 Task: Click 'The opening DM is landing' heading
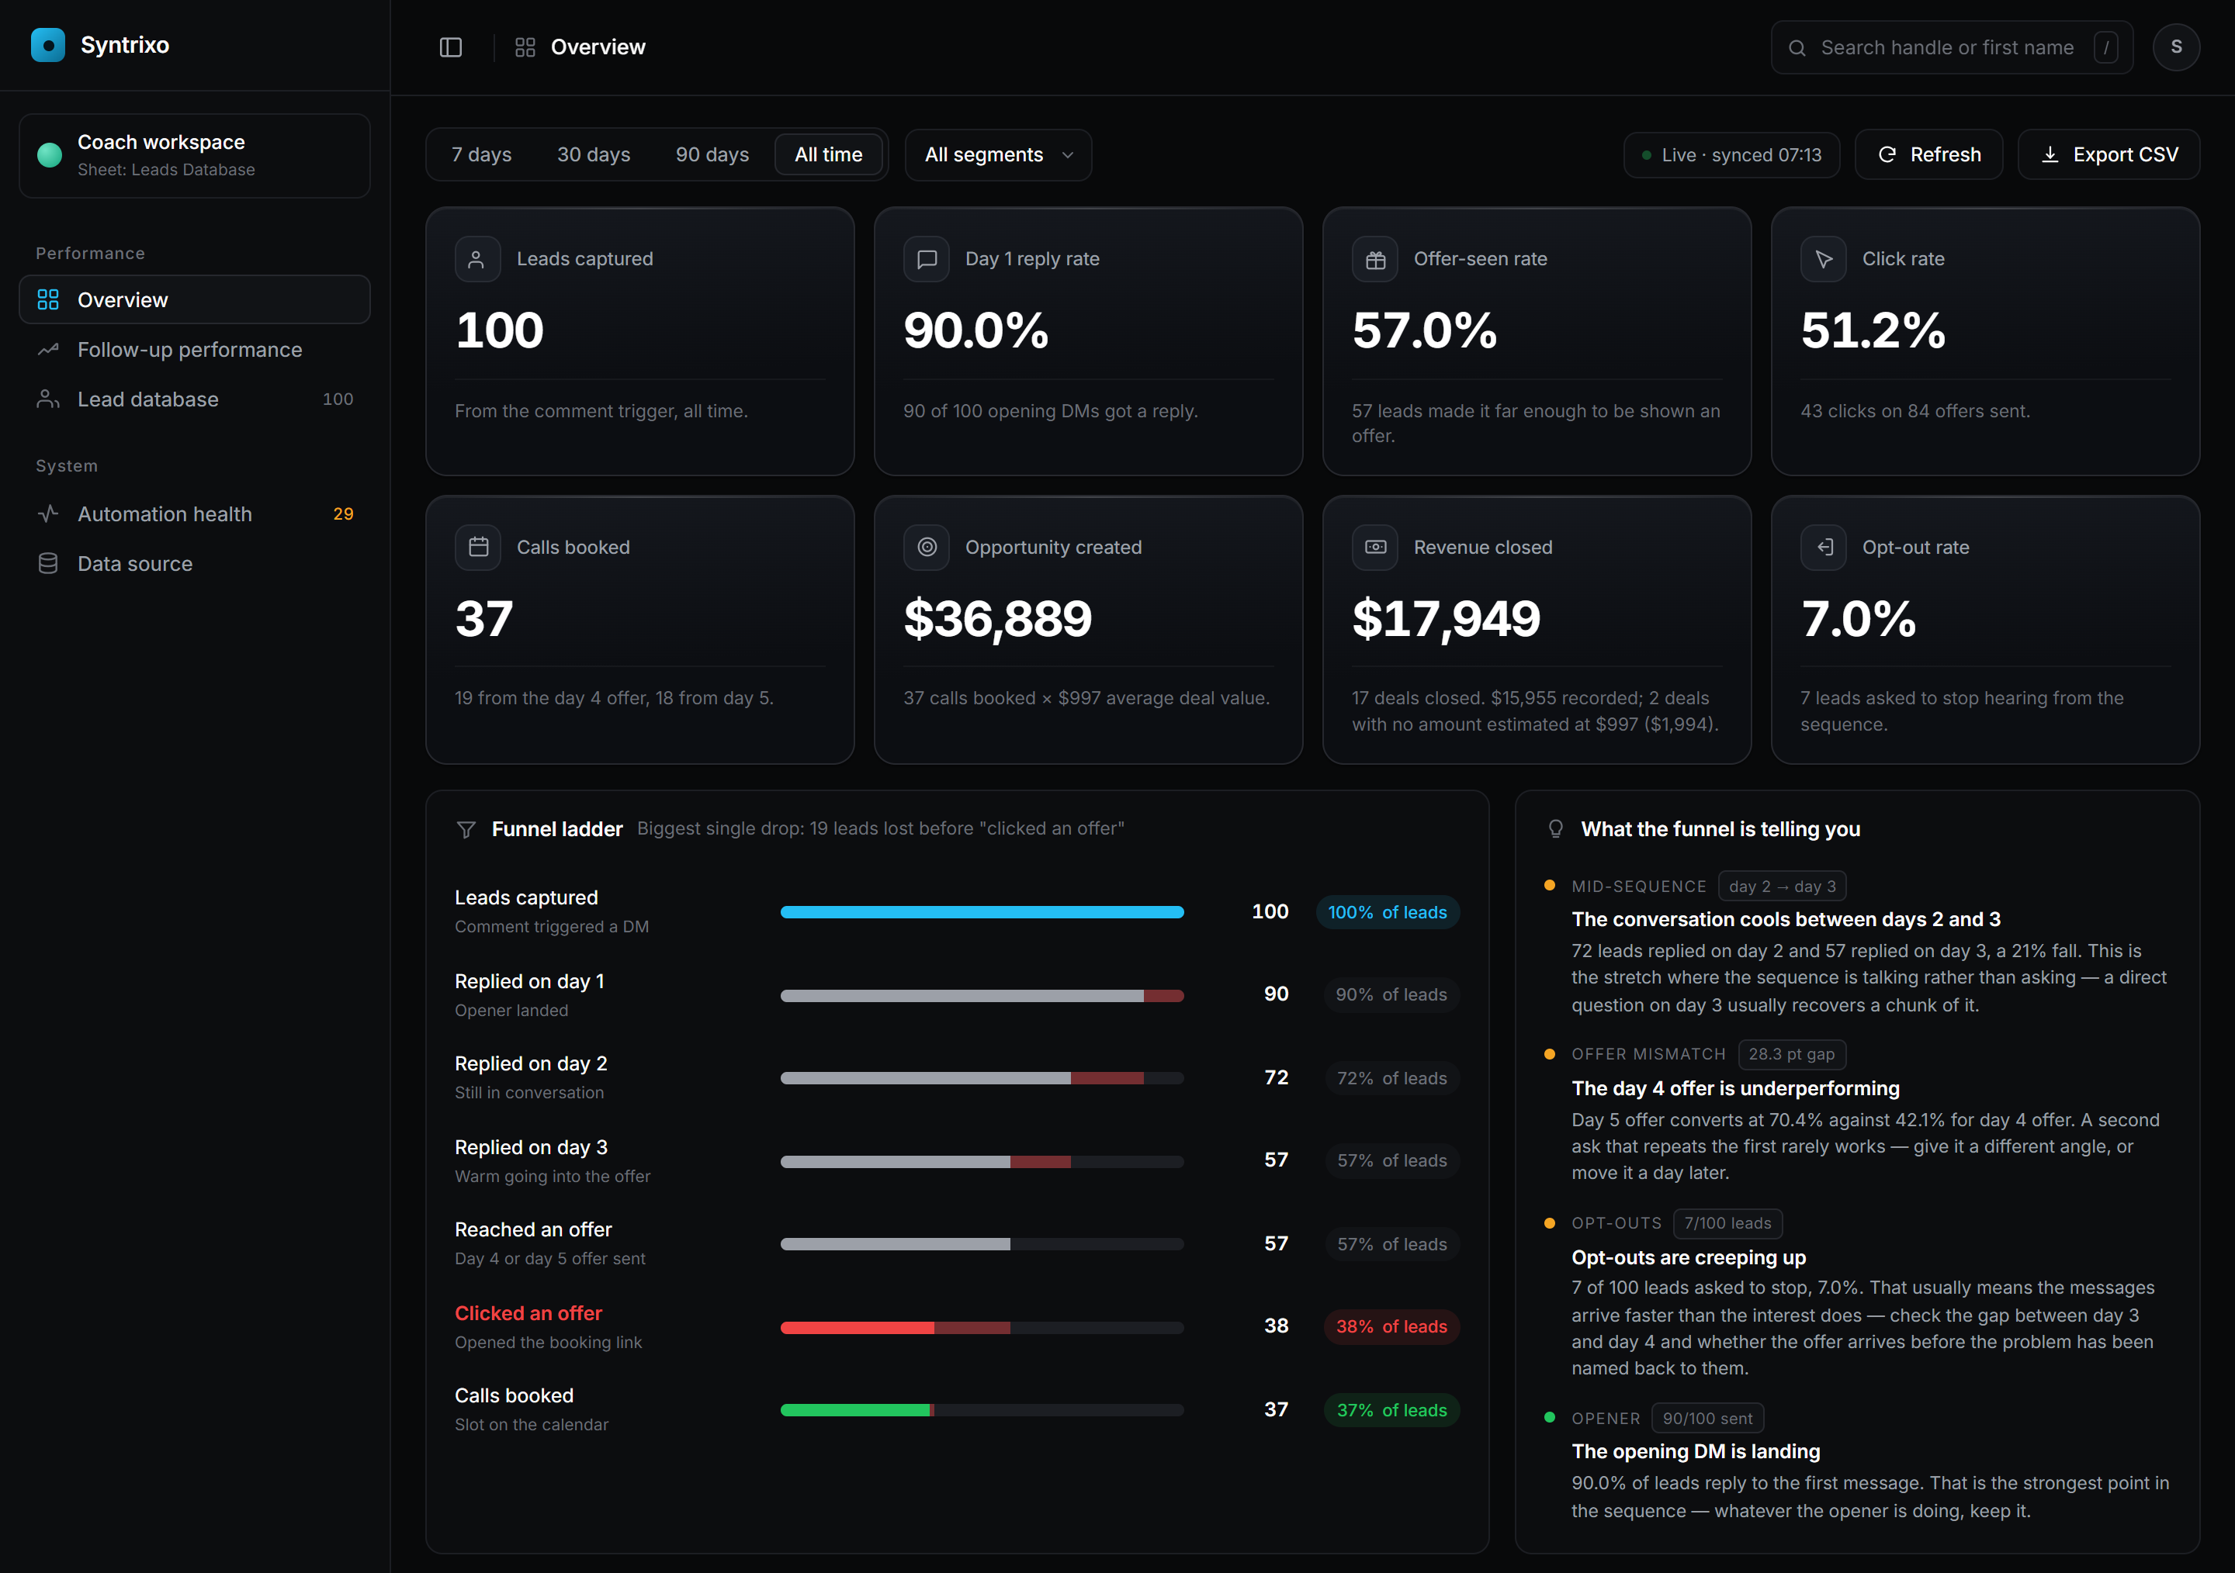1696,1450
